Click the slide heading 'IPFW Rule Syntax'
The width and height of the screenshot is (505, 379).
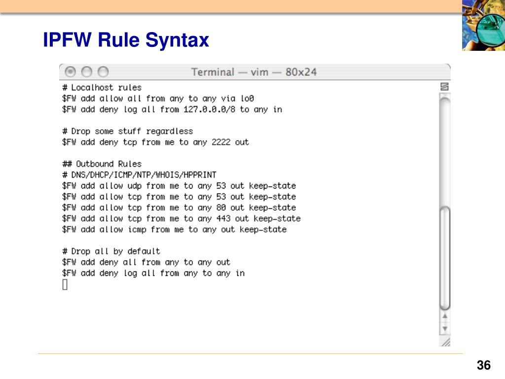[126, 40]
